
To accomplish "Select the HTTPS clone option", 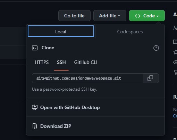I will click(x=42, y=62).
